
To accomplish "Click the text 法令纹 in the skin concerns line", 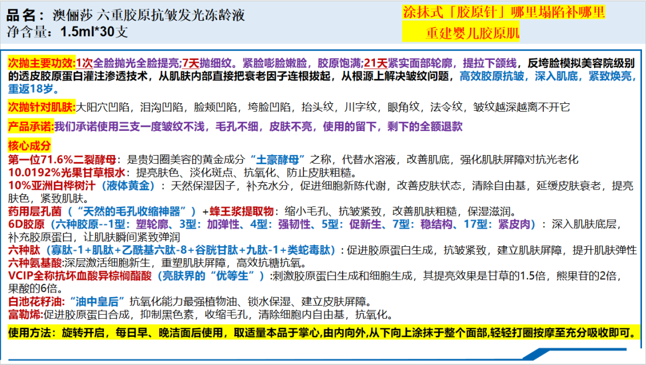I will click(x=446, y=107).
